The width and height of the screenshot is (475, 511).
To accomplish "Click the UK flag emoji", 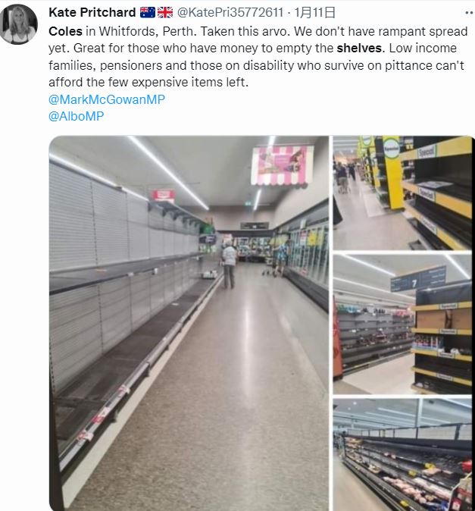I will tap(165, 12).
